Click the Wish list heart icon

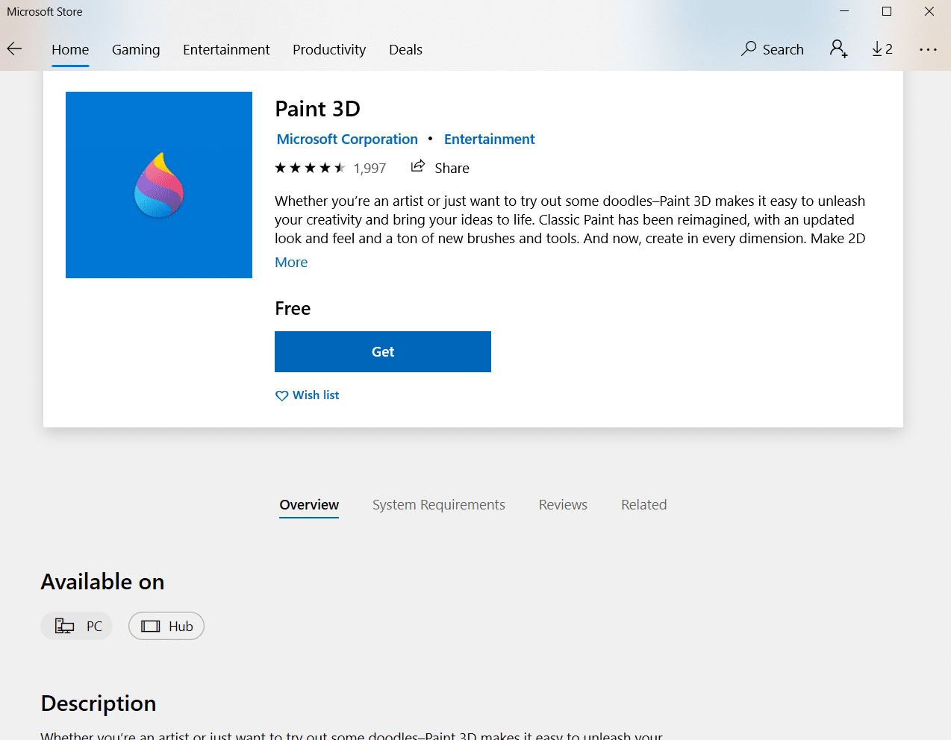point(281,395)
